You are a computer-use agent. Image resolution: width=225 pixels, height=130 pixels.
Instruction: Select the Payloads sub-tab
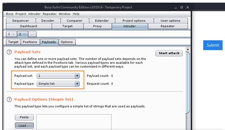coord(49,42)
